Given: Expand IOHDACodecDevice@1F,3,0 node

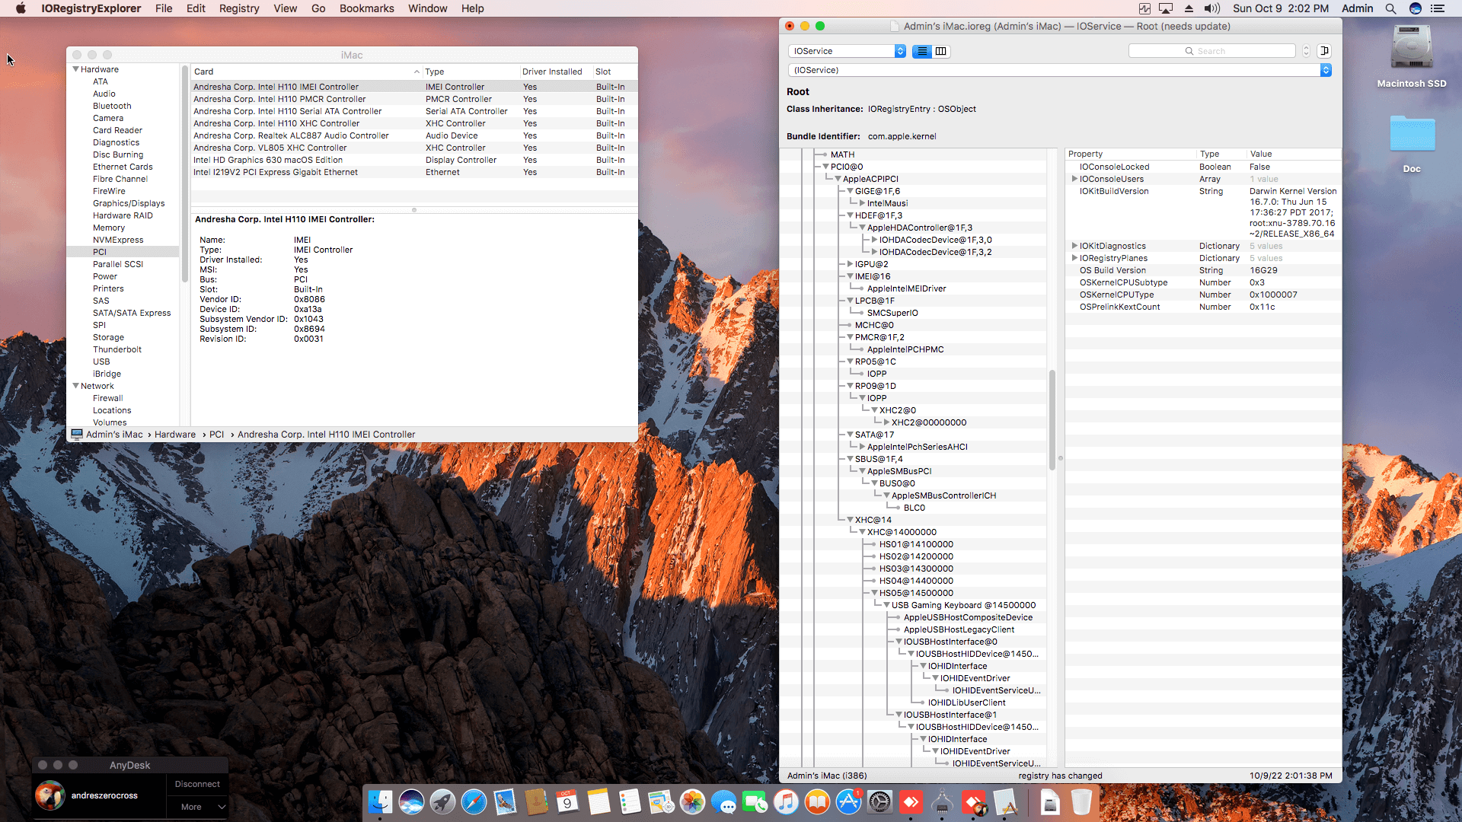Looking at the screenshot, I should click(x=874, y=240).
